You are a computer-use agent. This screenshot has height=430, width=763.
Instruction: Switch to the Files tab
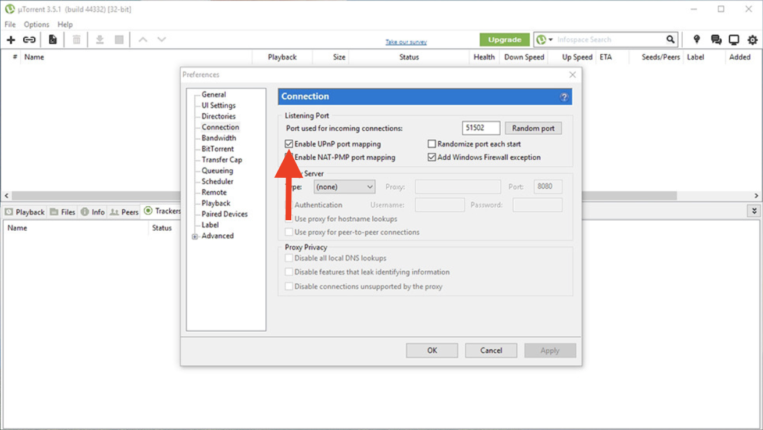pos(63,212)
